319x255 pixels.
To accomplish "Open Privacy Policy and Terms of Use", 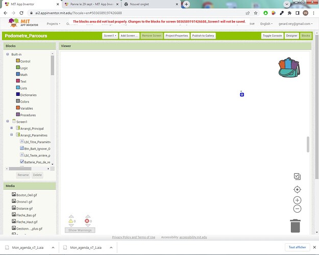I will coord(133,237).
